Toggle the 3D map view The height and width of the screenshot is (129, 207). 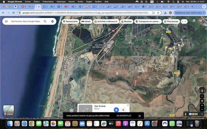pyautogui.click(x=202, y=96)
